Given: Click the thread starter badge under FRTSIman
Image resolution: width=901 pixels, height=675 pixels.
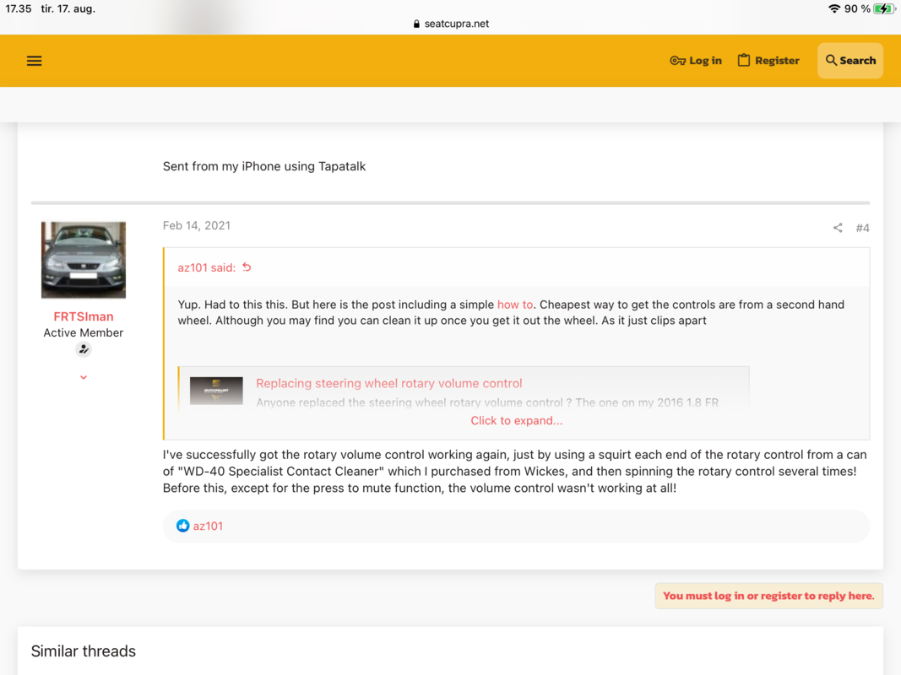Looking at the screenshot, I should [x=83, y=349].
